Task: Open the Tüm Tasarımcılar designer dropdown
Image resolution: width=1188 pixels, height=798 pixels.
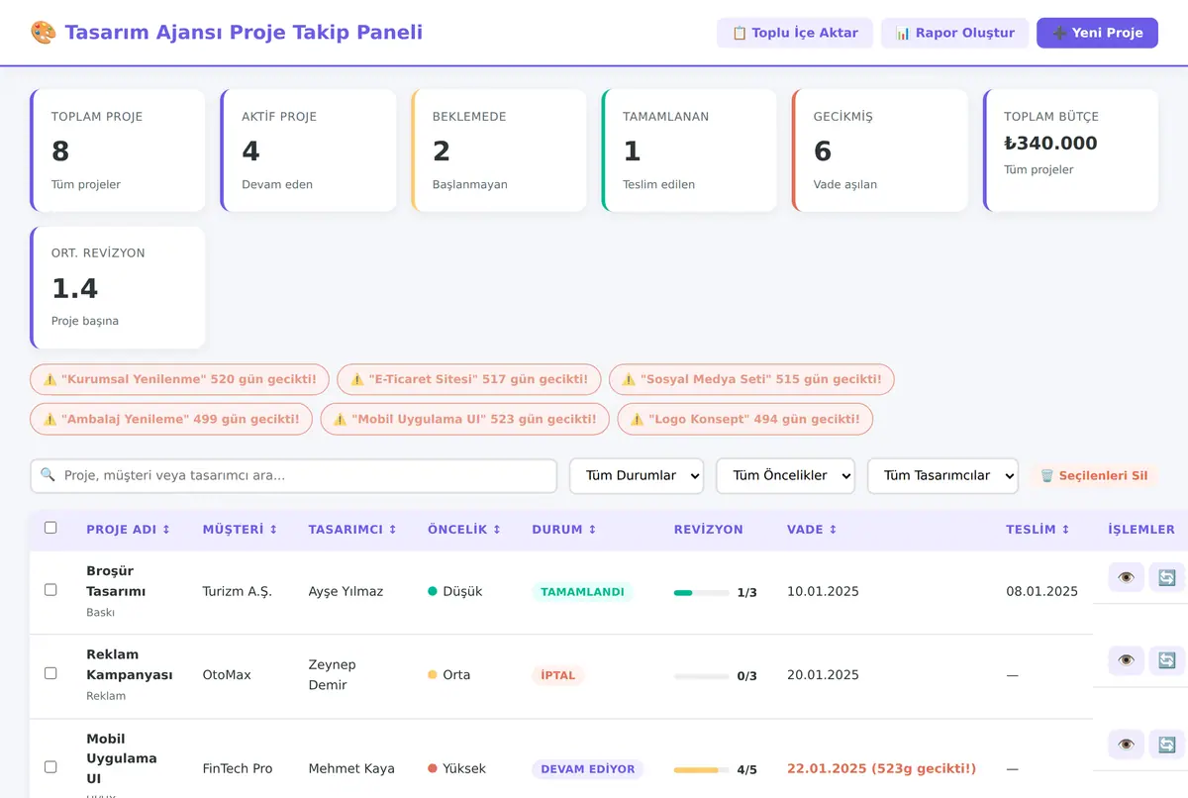Action: point(942,475)
